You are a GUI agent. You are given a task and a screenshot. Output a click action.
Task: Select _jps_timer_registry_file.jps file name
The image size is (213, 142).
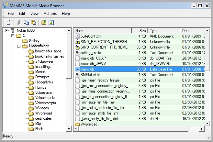[x=100, y=80]
